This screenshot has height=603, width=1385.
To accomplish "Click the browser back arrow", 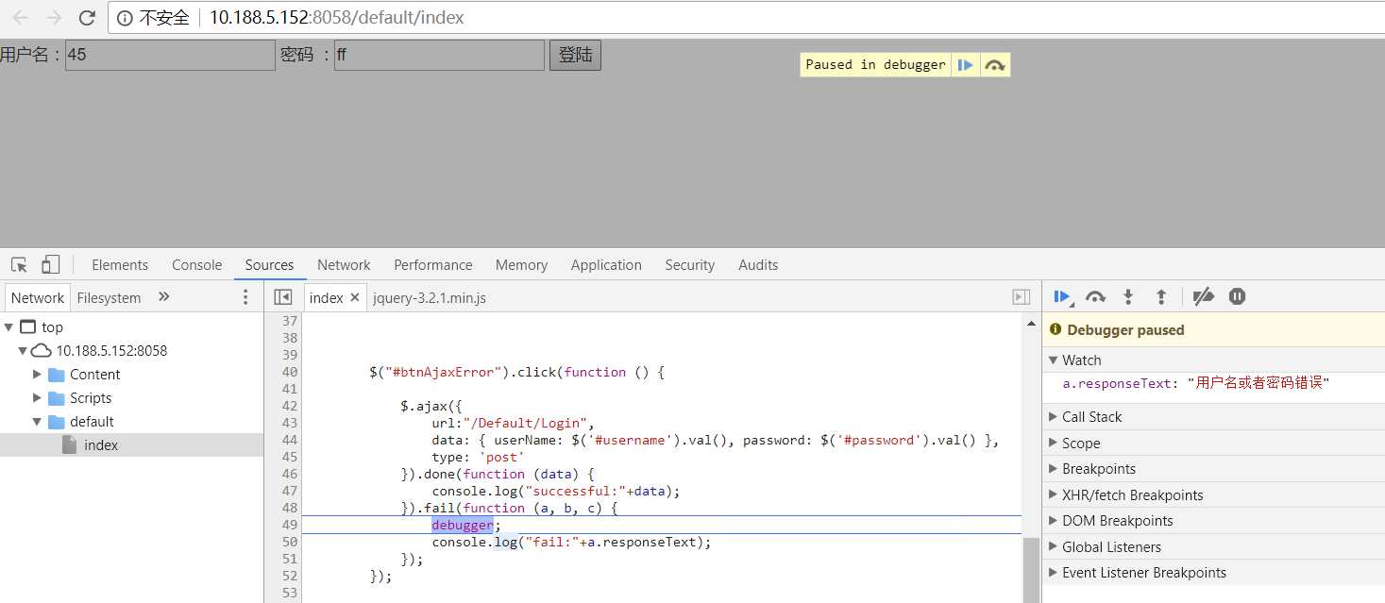I will pos(21,18).
